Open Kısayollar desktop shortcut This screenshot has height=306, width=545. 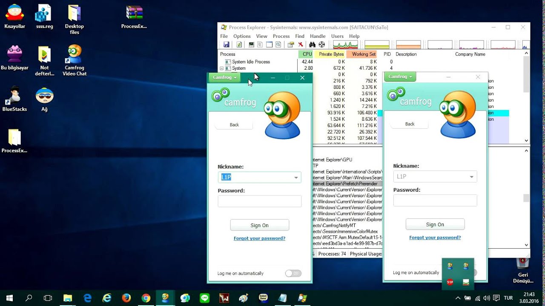tap(14, 17)
